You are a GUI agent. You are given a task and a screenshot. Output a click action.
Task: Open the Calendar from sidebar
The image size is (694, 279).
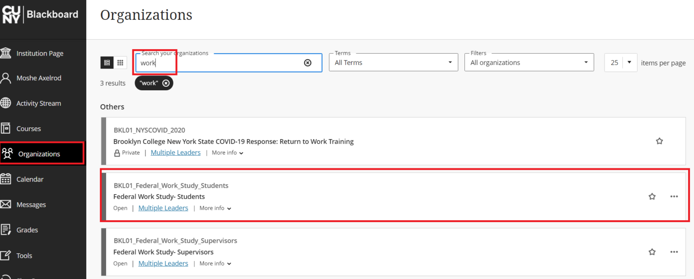click(x=30, y=179)
